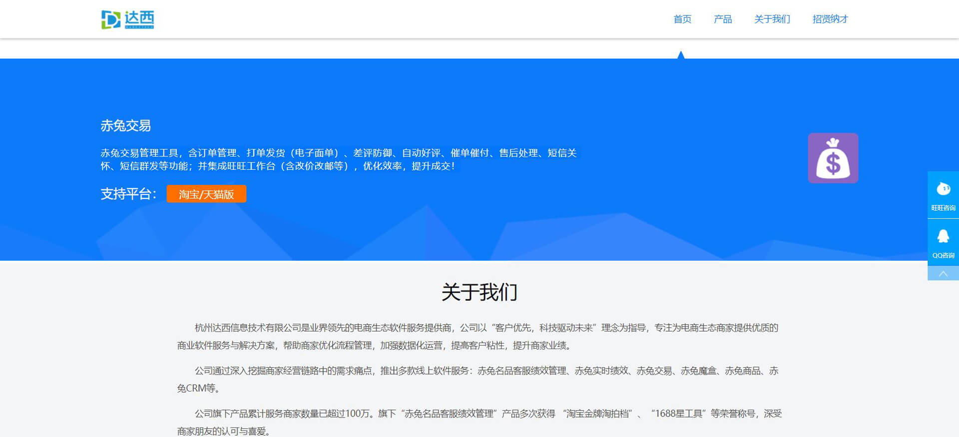Open the 产品 navigation menu
Image resolution: width=959 pixels, height=437 pixels.
tap(723, 19)
